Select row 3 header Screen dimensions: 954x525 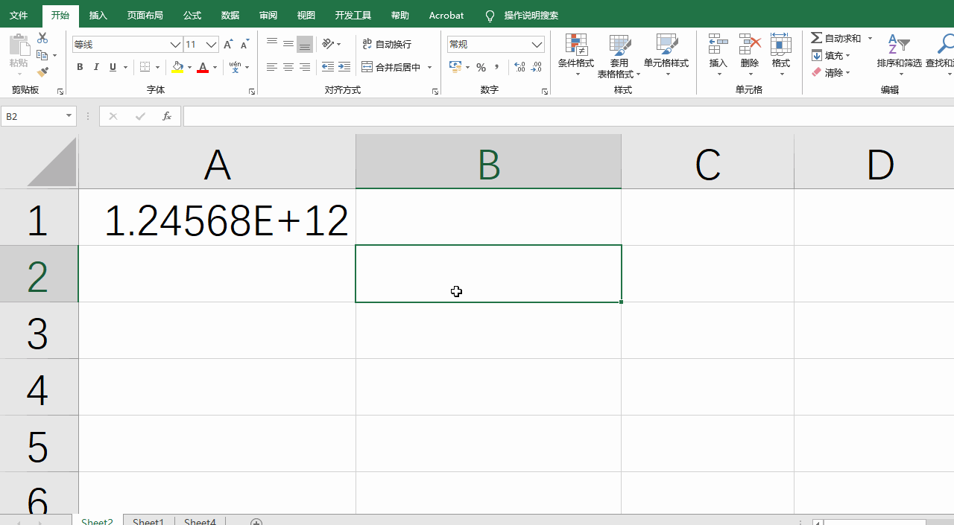[39, 331]
